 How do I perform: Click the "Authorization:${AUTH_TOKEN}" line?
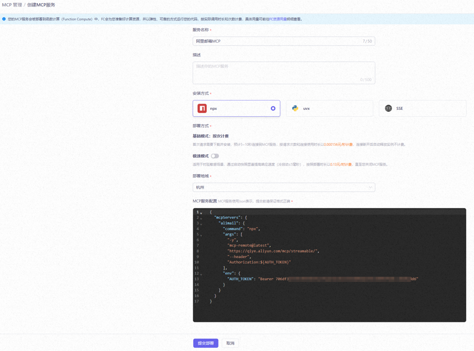[x=259, y=262]
